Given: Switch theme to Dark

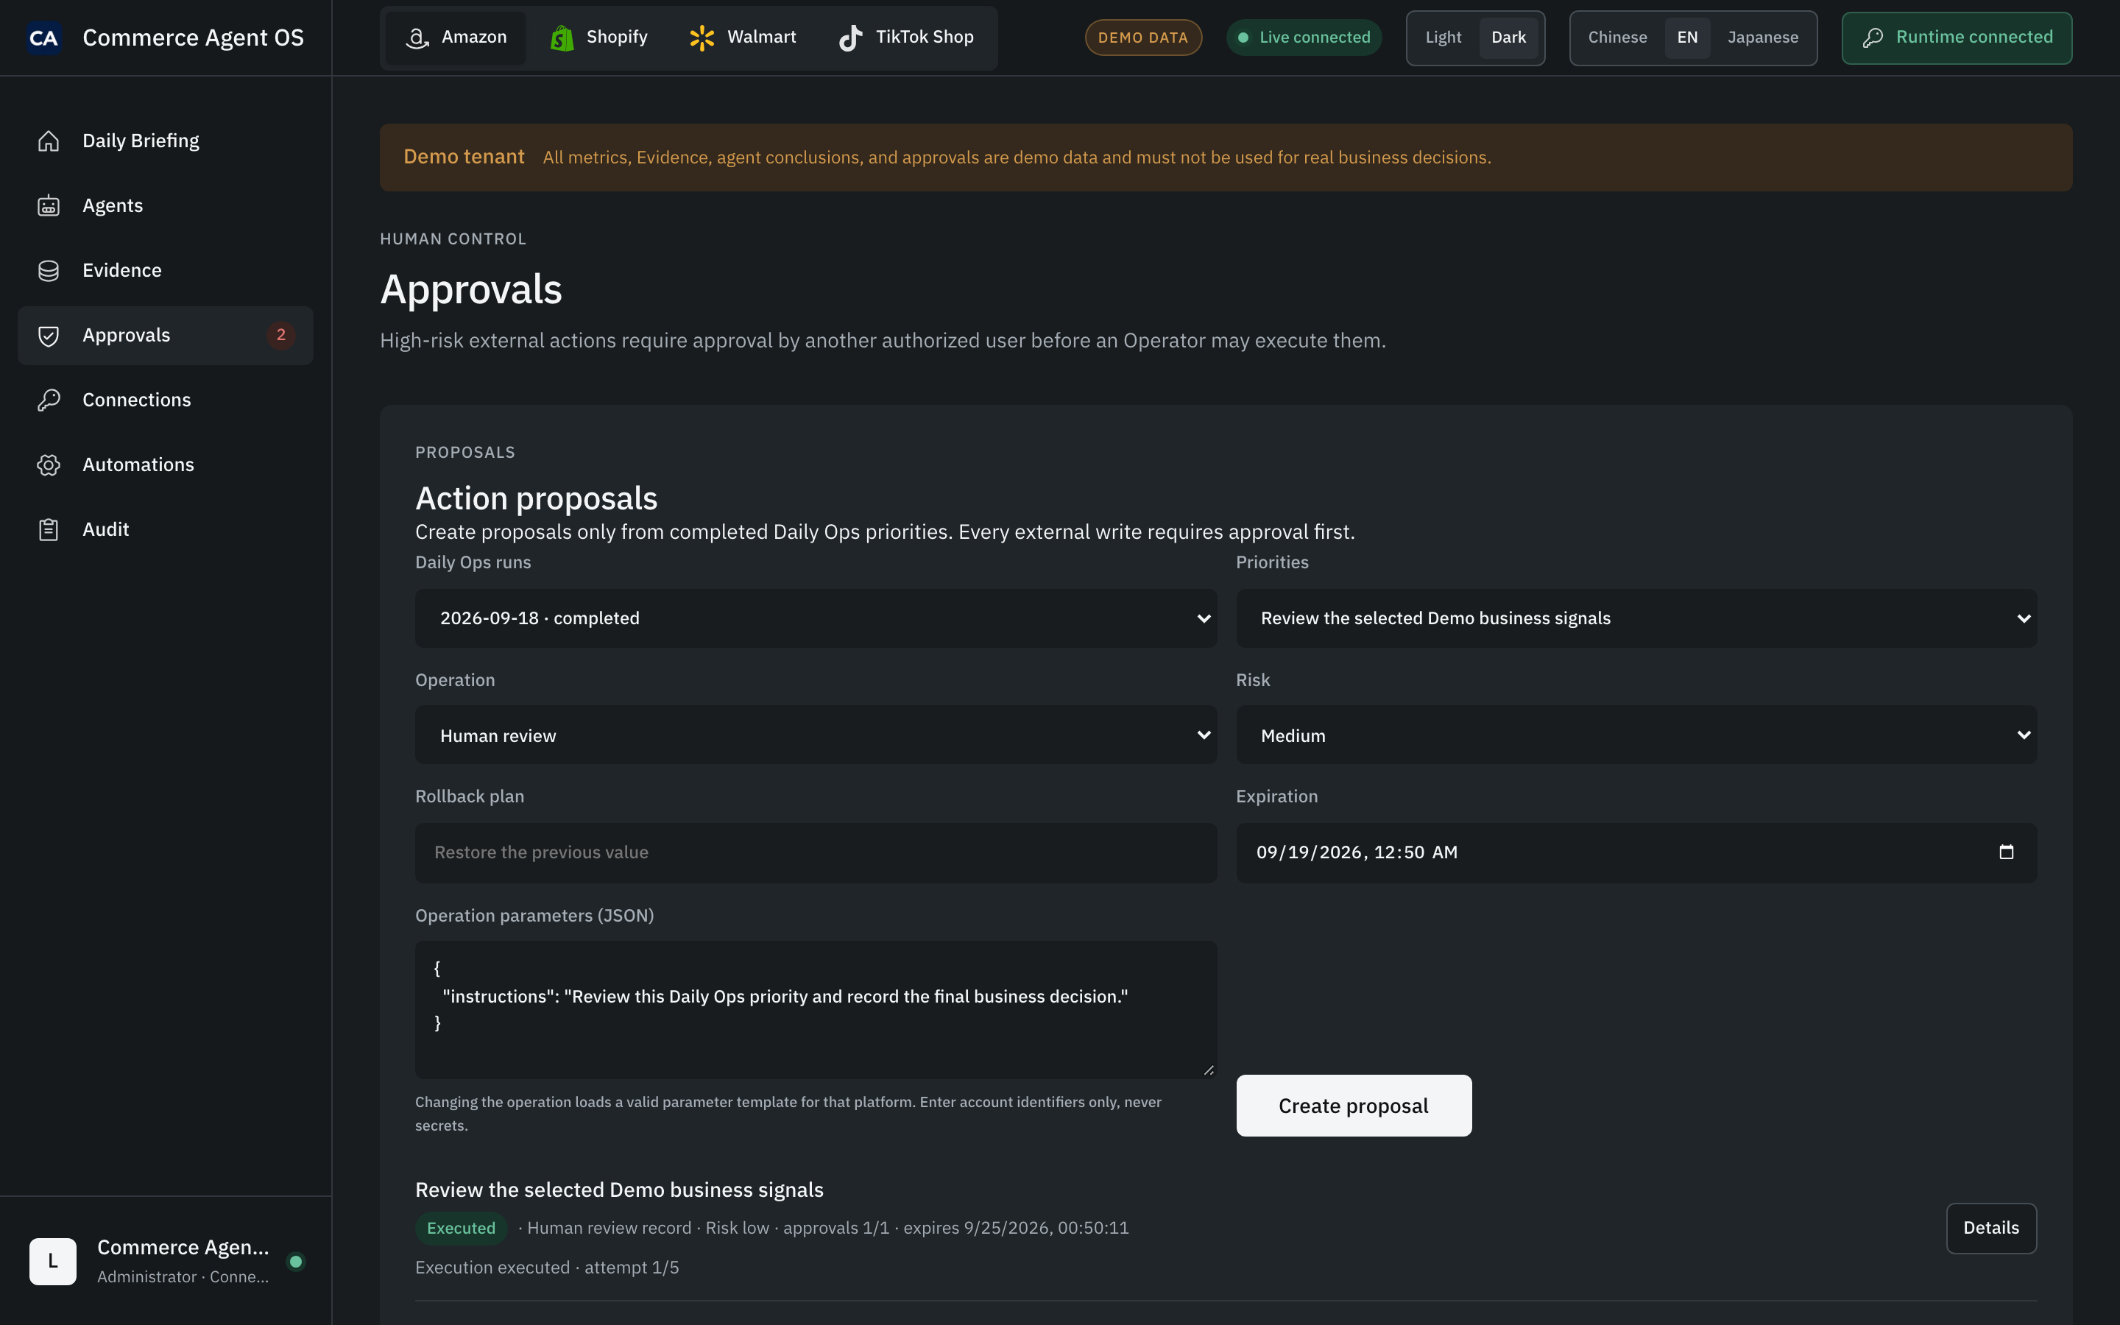Looking at the screenshot, I should click(x=1508, y=38).
